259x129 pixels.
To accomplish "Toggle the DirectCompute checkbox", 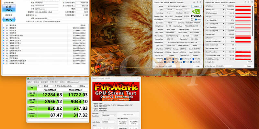I will (181, 59).
